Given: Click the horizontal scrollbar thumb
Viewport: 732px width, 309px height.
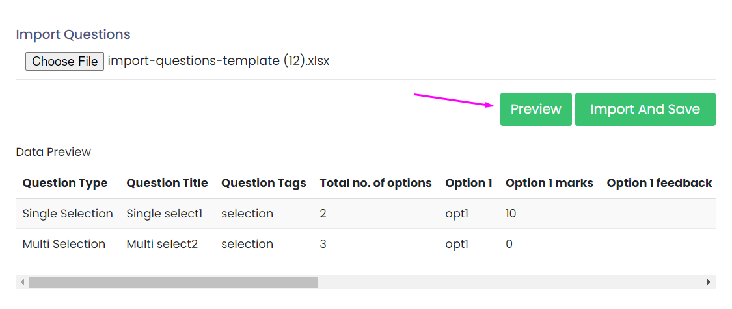Looking at the screenshot, I should coord(173,282).
